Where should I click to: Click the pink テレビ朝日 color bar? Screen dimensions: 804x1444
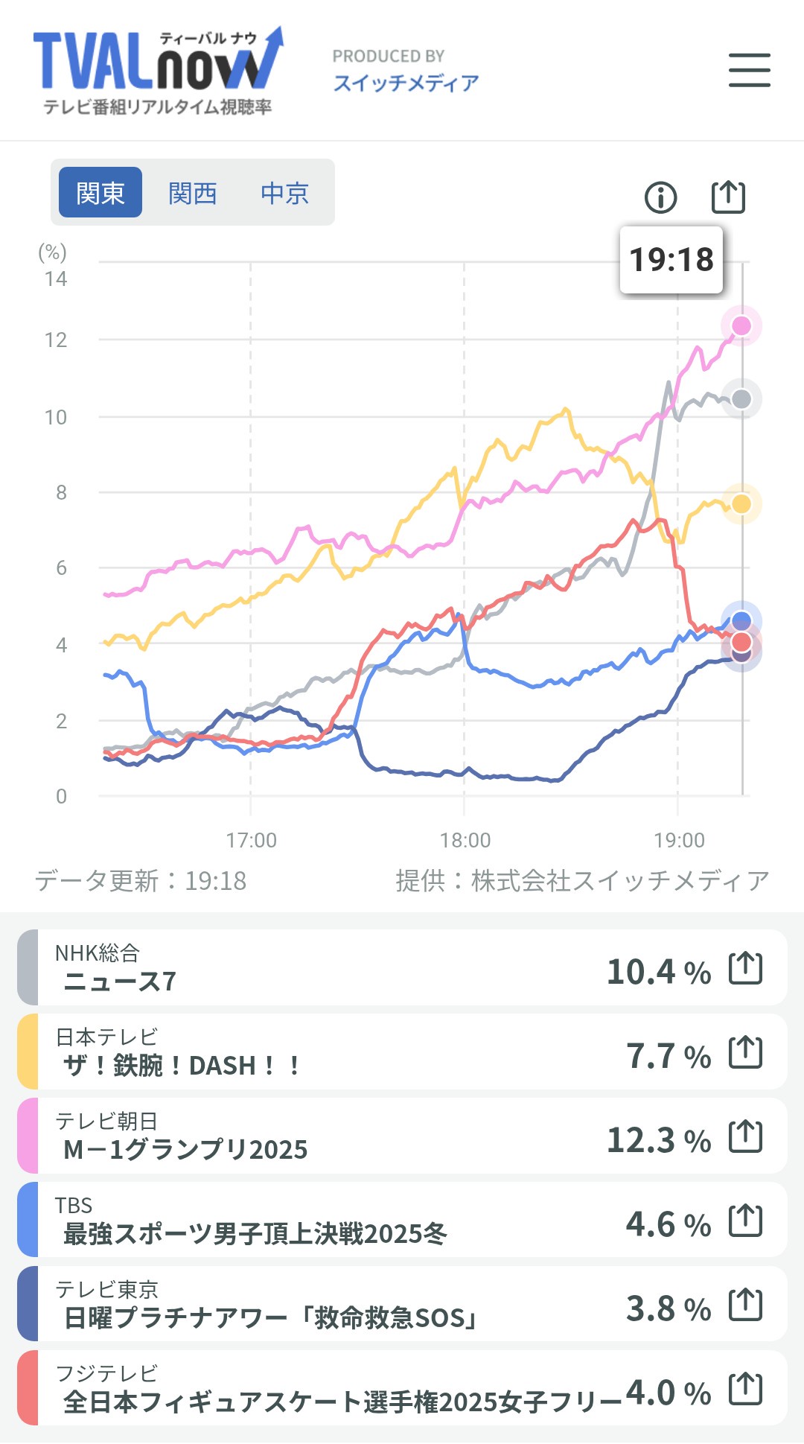28,1136
